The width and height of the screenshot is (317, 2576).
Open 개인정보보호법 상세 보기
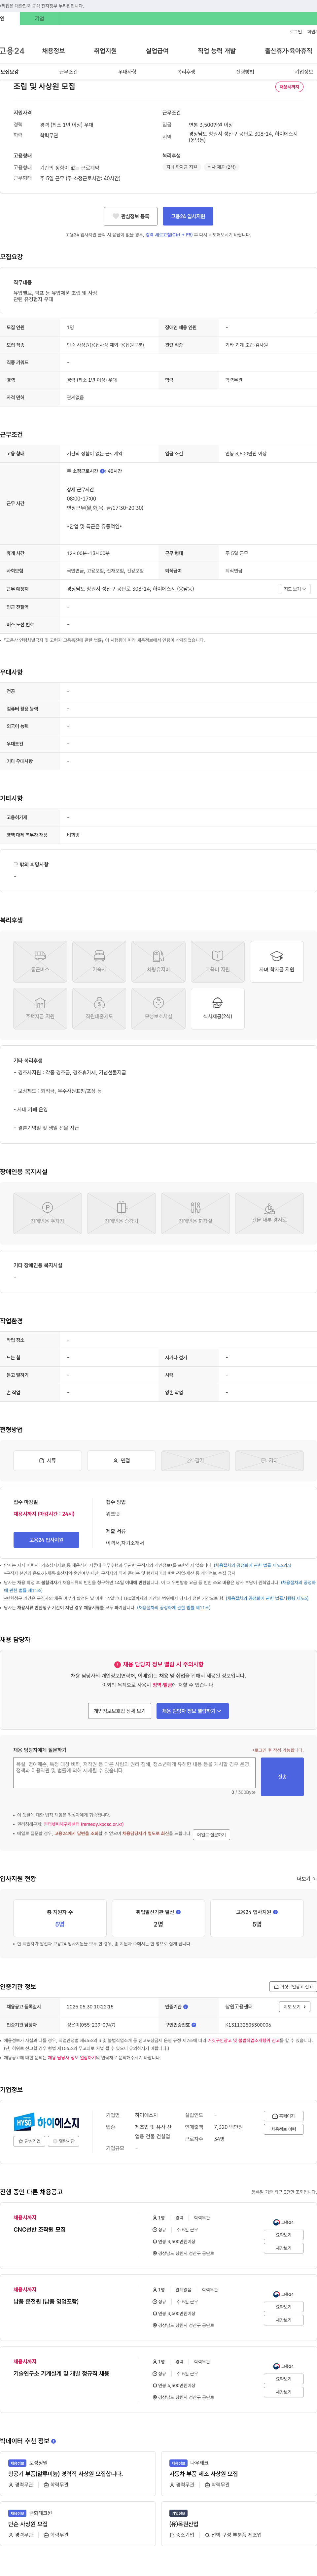(x=119, y=1711)
